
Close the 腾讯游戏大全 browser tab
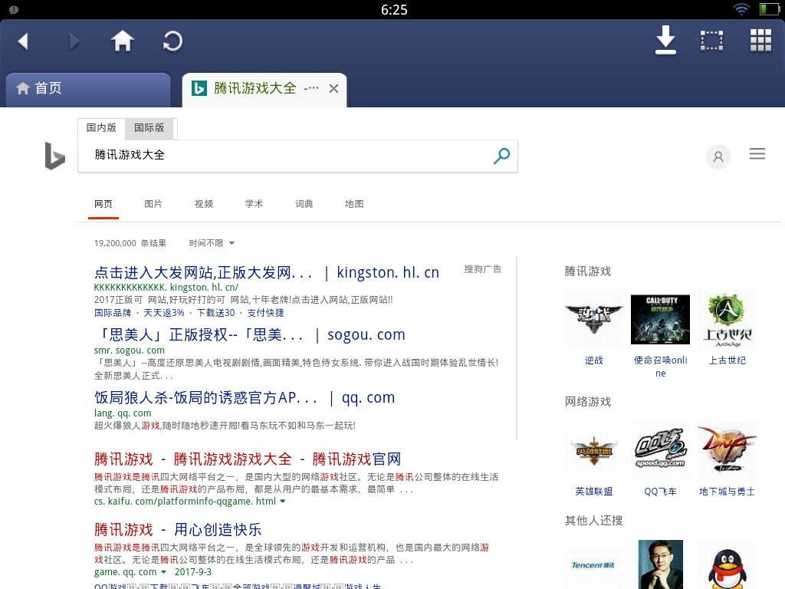pyautogui.click(x=333, y=89)
